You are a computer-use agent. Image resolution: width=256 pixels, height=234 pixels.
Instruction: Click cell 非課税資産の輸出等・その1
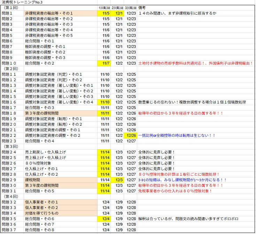61,13
